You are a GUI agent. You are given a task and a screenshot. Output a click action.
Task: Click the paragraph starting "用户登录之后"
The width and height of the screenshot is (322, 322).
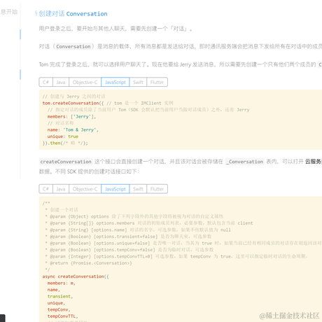tap(115, 29)
